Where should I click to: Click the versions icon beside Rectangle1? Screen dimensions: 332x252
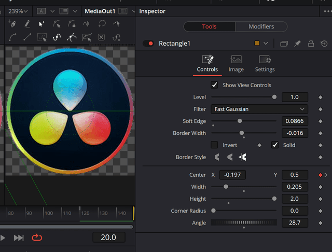pos(284,44)
